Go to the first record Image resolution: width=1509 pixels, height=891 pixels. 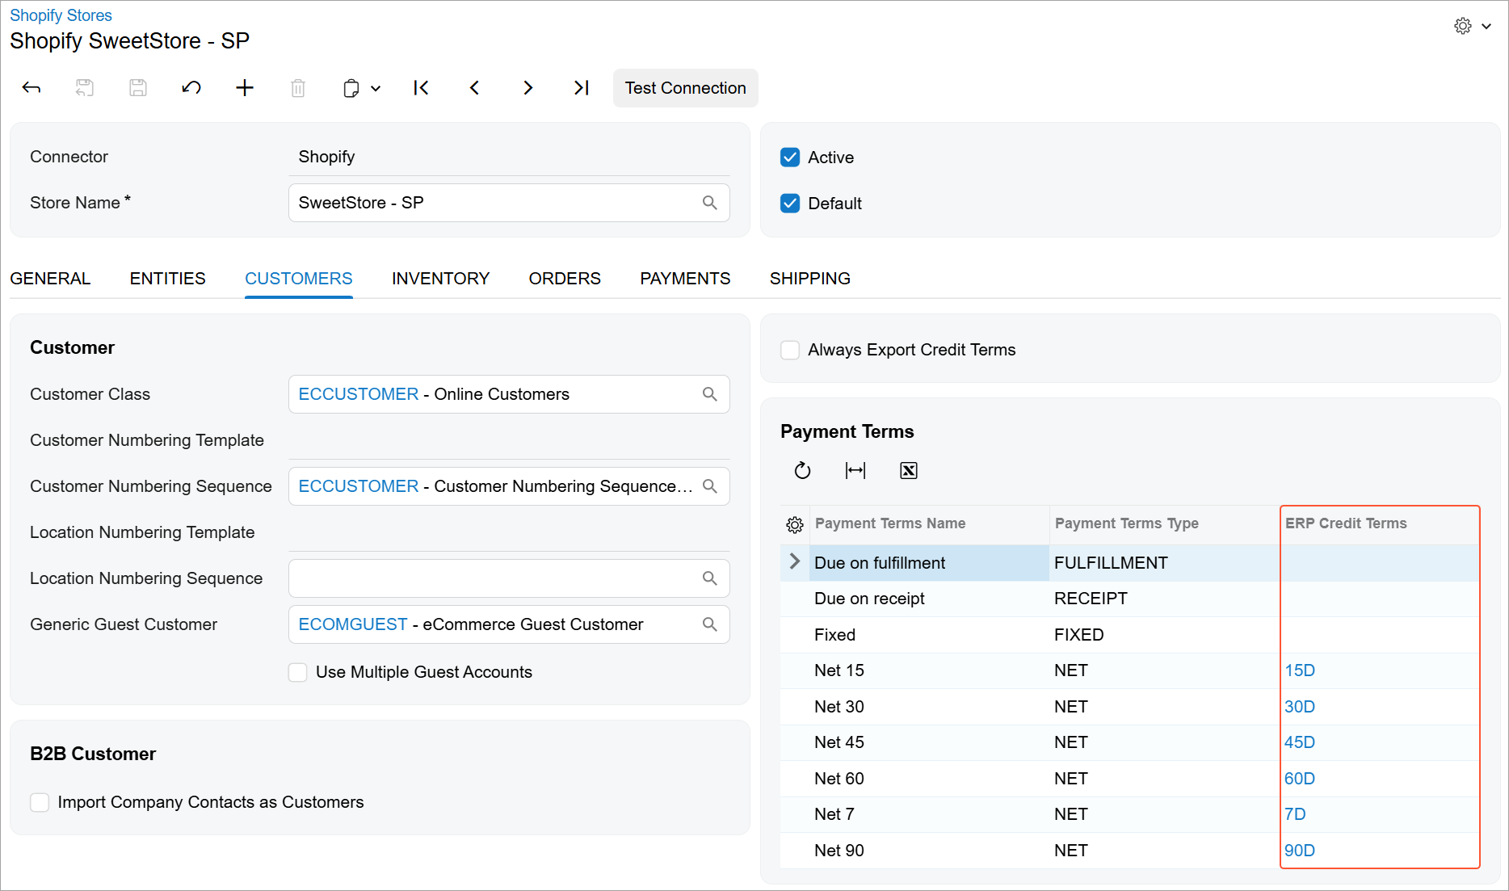coord(421,88)
